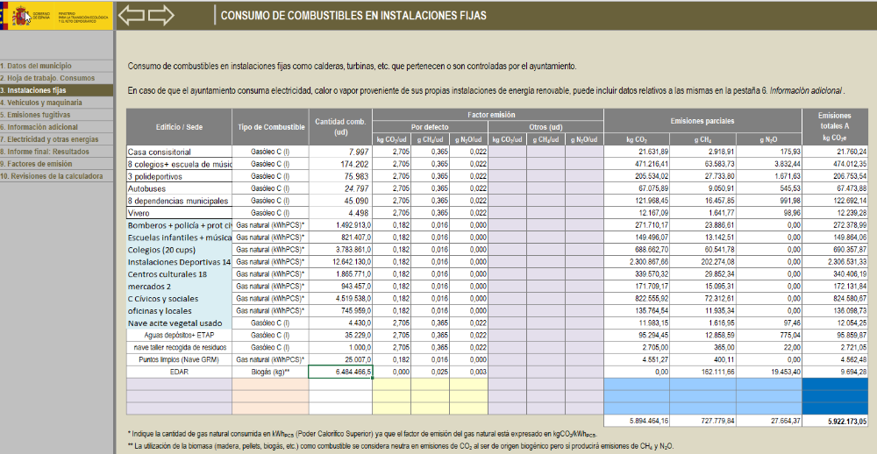The height and width of the screenshot is (454, 877).
Task: Select Electricidad y otras energías entry
Action: pos(51,139)
